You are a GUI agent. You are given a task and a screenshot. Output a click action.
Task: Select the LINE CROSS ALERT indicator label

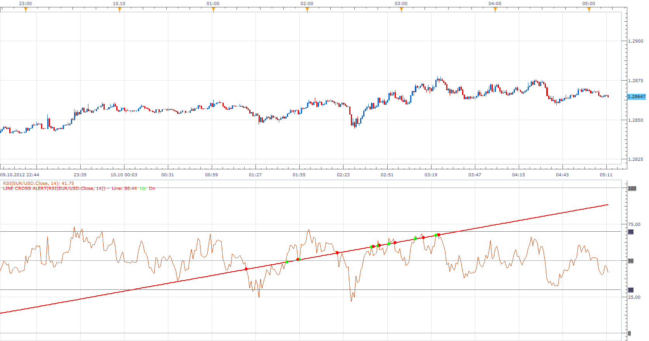point(54,188)
